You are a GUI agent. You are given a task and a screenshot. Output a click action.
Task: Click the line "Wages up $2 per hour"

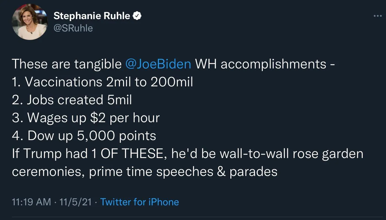pos(93,118)
